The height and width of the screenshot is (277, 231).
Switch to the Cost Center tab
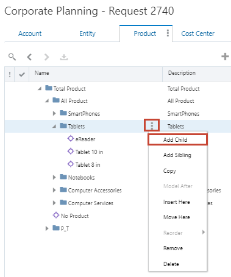click(197, 33)
